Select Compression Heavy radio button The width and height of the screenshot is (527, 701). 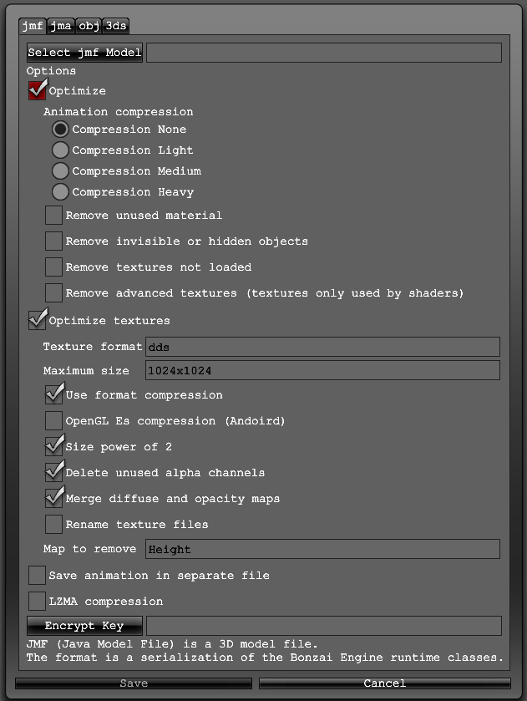point(60,192)
